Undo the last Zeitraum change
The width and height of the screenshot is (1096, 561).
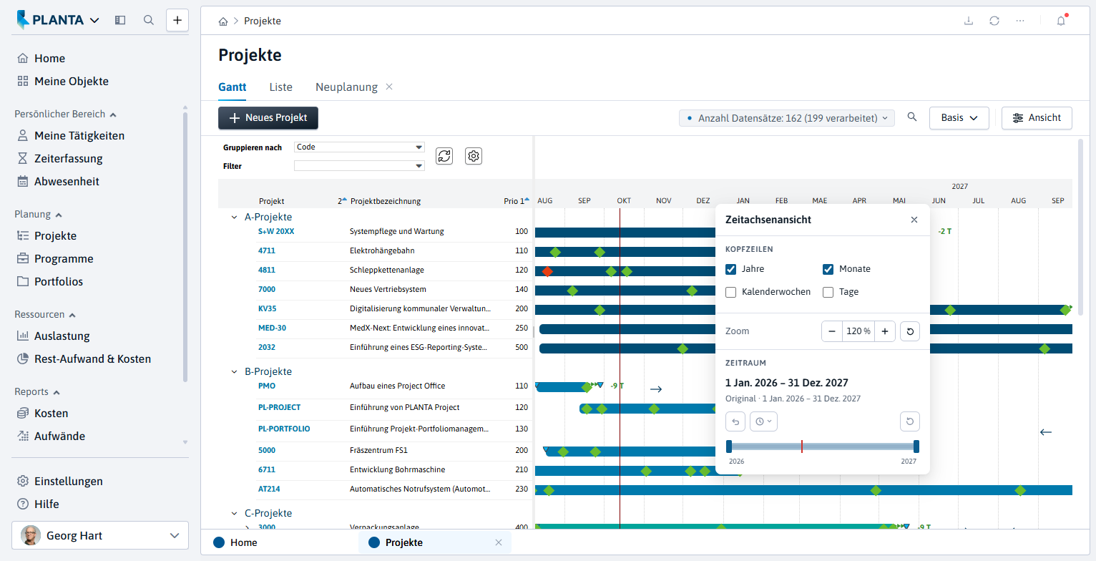coord(735,421)
